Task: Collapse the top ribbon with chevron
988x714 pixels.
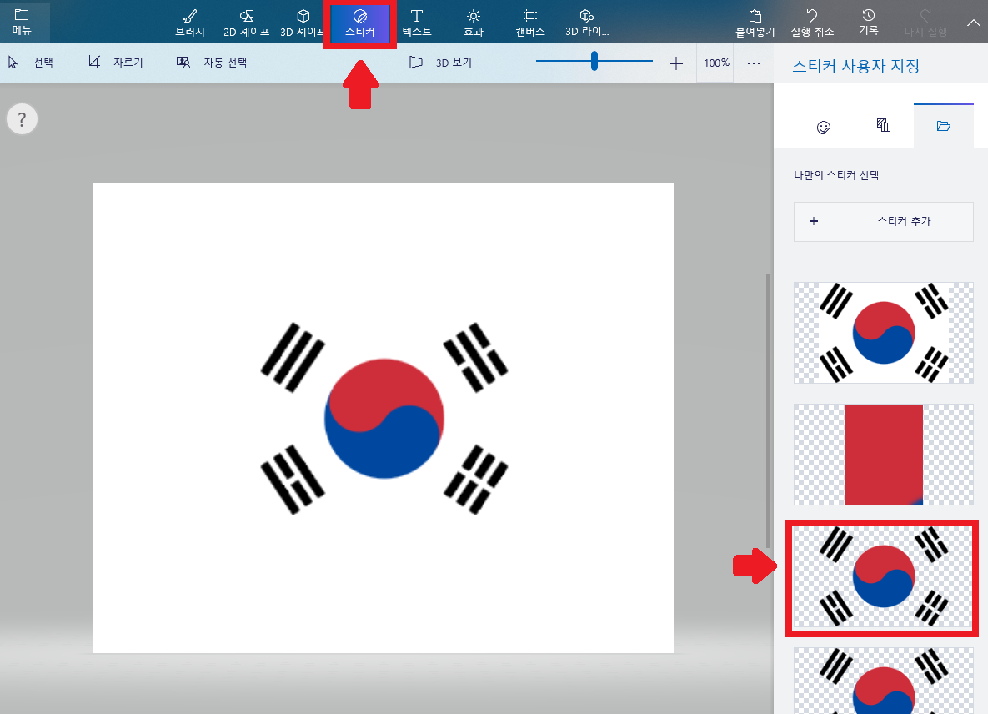Action: (974, 23)
